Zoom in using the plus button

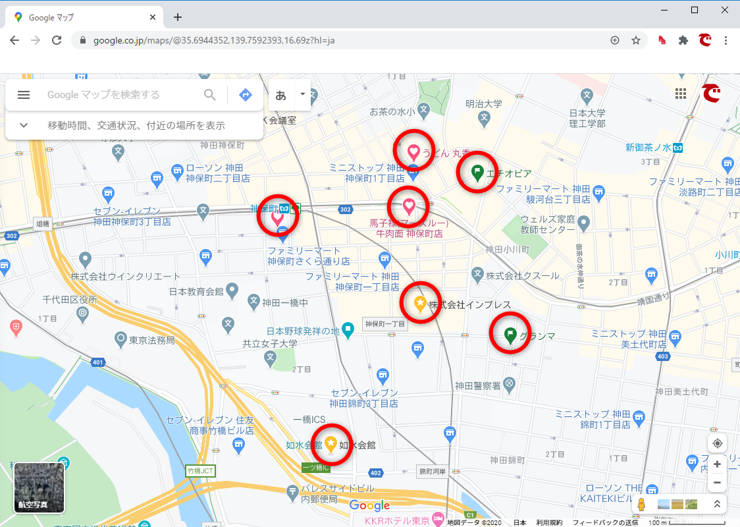(718, 464)
